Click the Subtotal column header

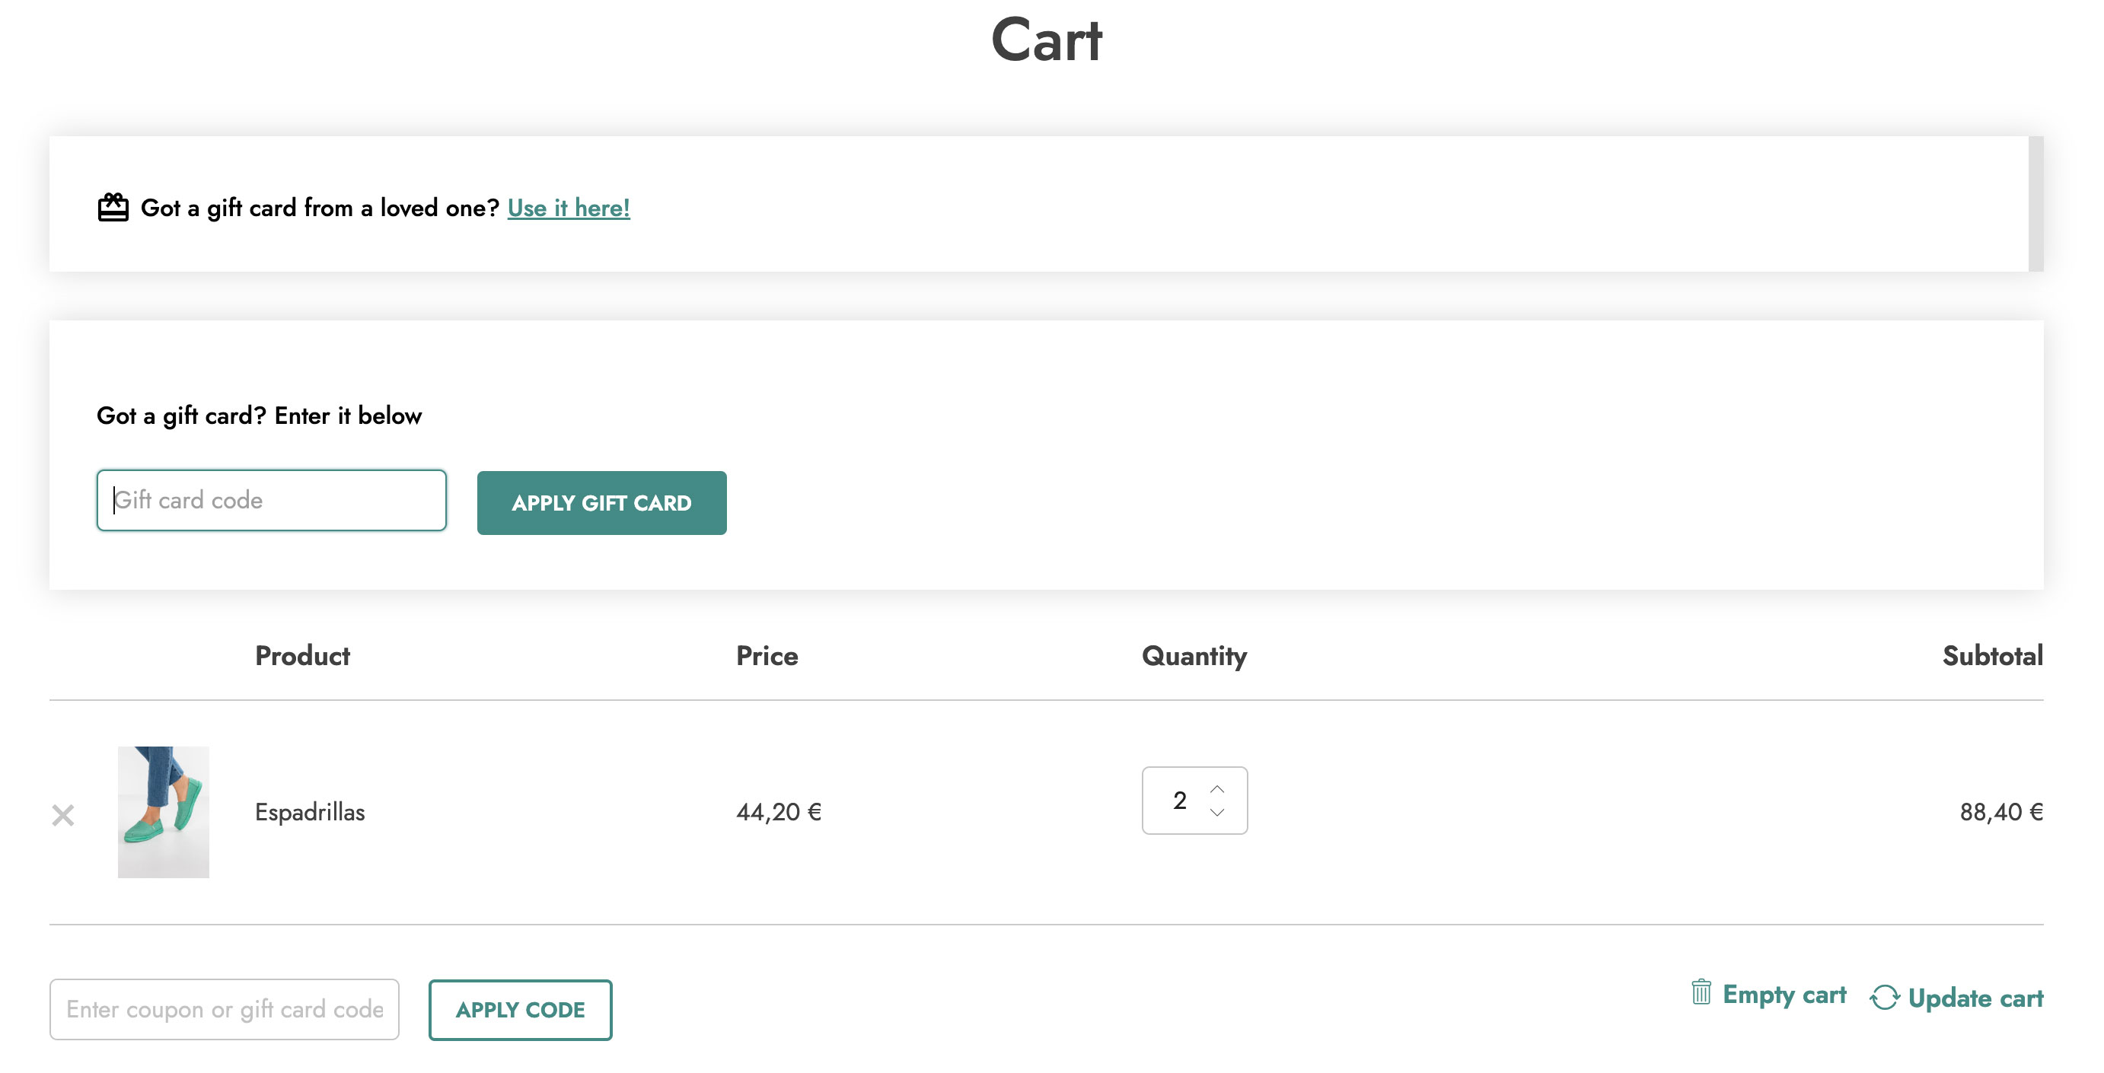[1991, 656]
